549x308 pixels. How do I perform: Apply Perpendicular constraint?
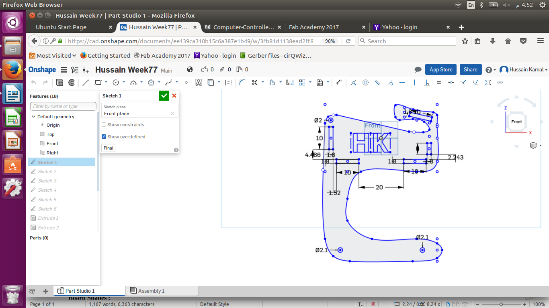[x=427, y=83]
